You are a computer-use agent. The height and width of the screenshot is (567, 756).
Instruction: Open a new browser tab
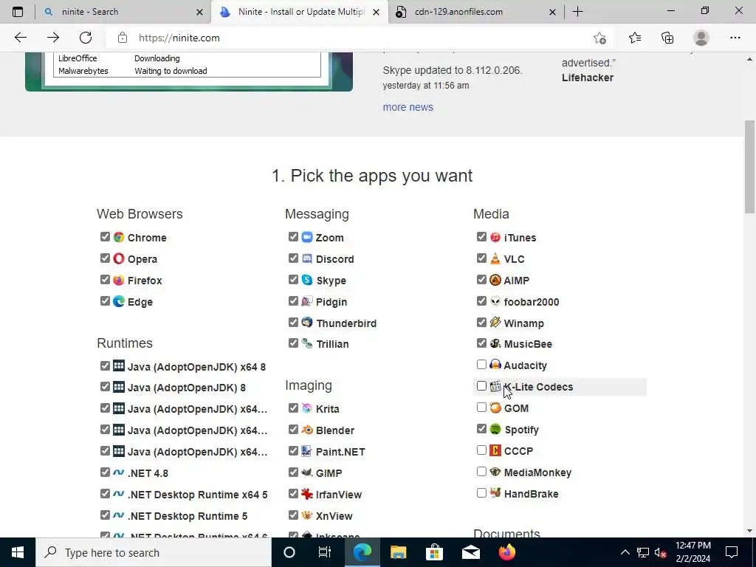(577, 12)
